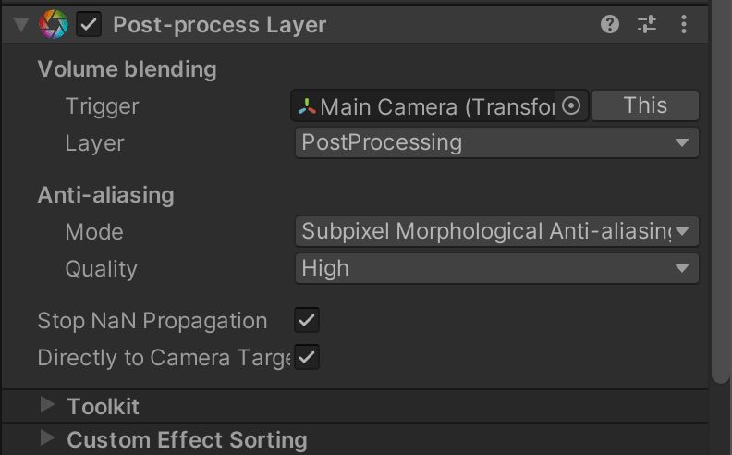The image size is (732, 455).
Task: Expand the Toolkit section
Action: [47, 406]
